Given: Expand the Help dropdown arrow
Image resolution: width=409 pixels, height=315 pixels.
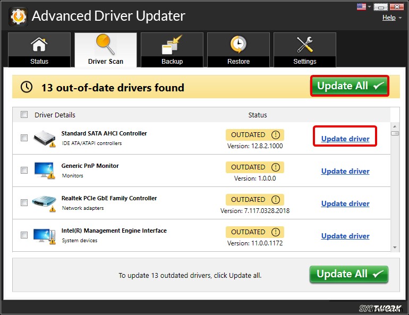Looking at the screenshot, I should click(x=399, y=18).
